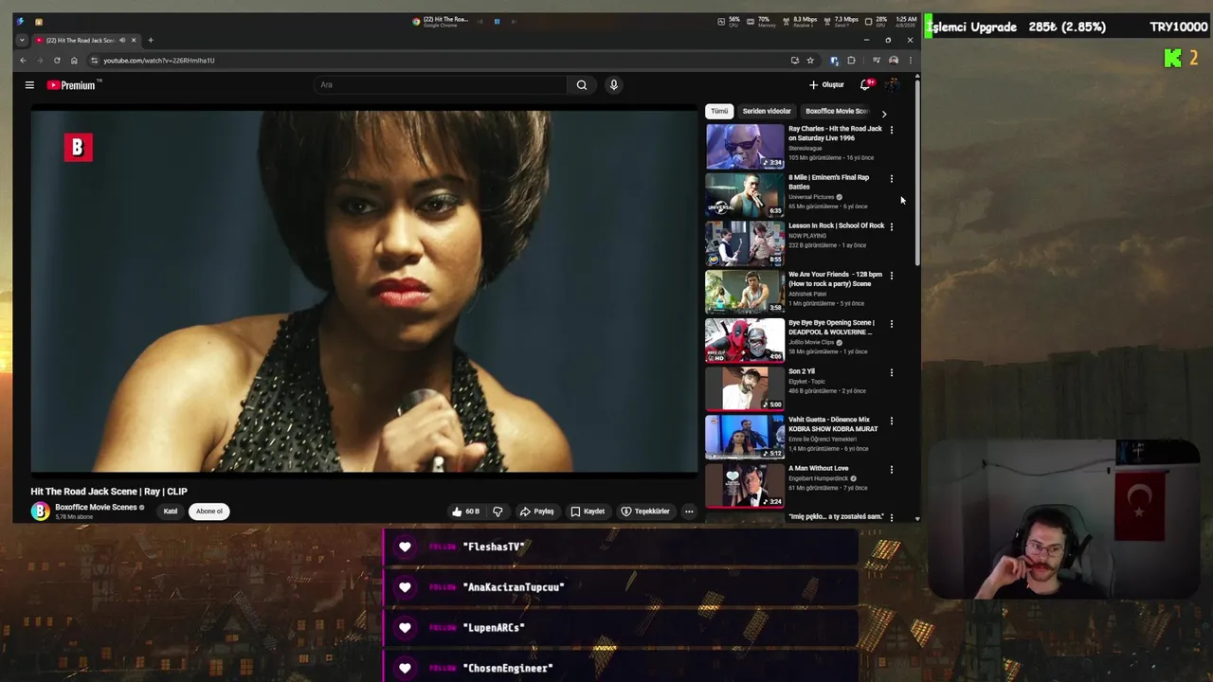The width and height of the screenshot is (1213, 682).
Task: Open the YouTube notifications bell
Action: [x=865, y=85]
